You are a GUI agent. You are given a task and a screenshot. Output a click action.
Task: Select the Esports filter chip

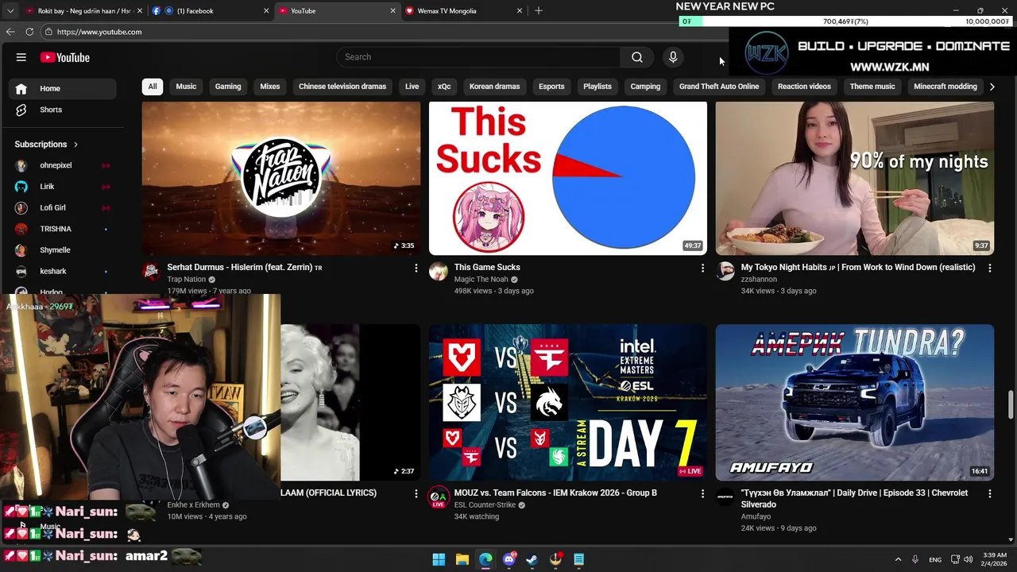point(551,87)
